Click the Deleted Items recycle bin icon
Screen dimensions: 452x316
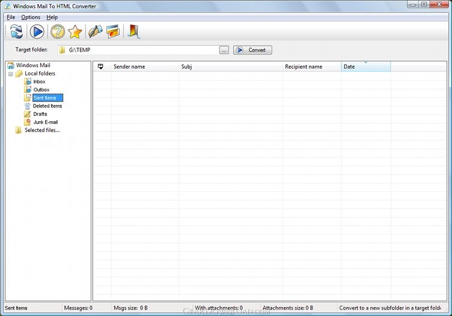point(28,106)
